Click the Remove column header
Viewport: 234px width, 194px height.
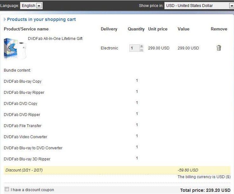[219, 29]
